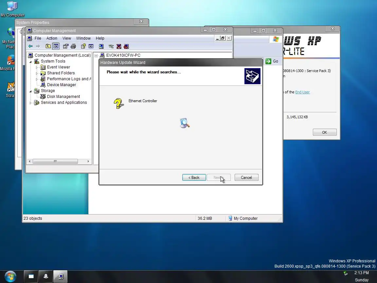The image size is (377, 283).
Task: Toggle the Show/Hide Console Tree toolbar button
Action: pos(56,46)
